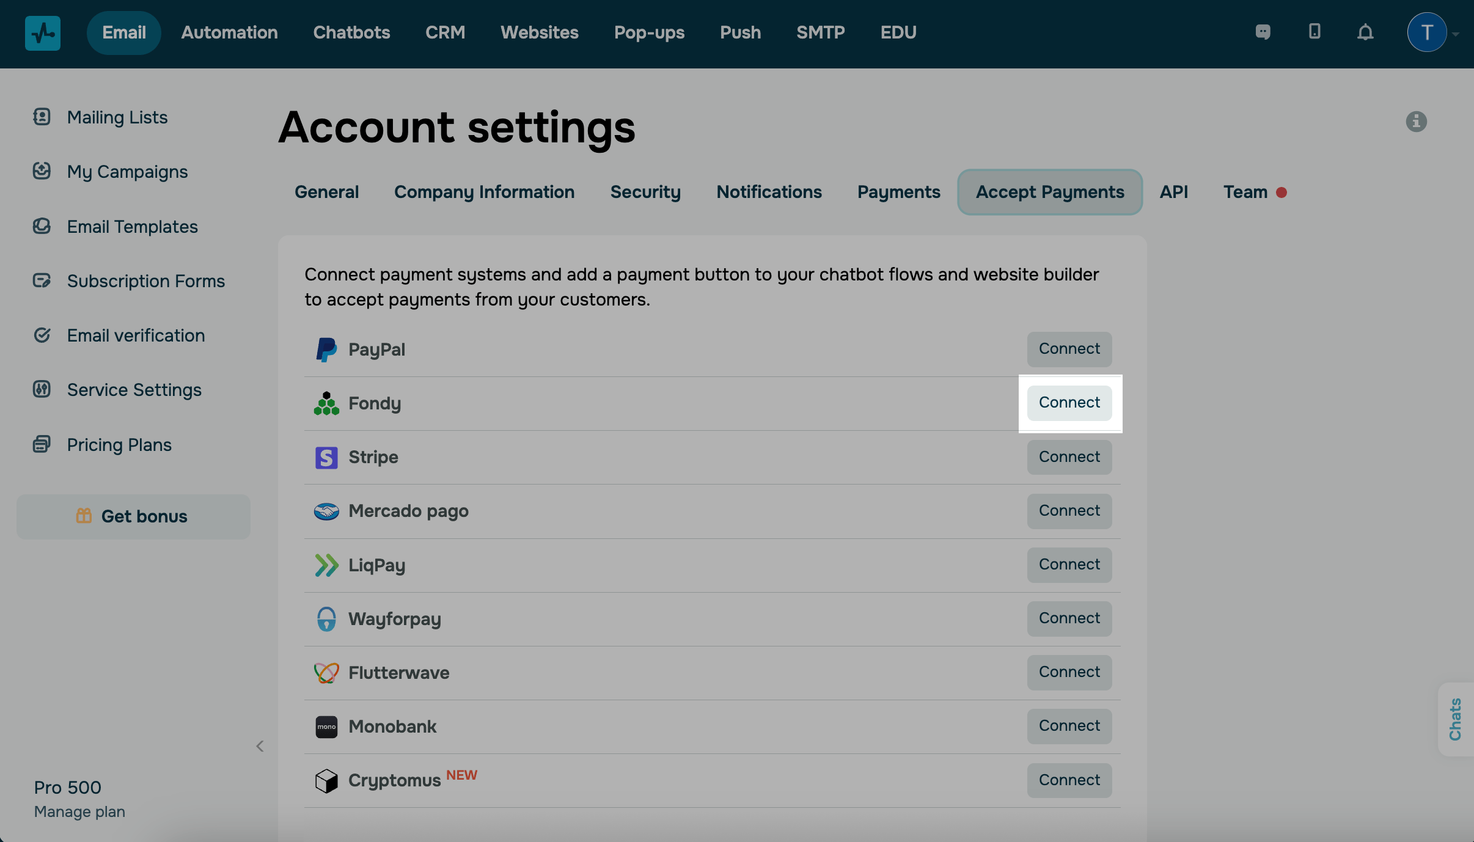Image resolution: width=1474 pixels, height=842 pixels.
Task: Open the Automation section
Action: pyautogui.click(x=229, y=32)
